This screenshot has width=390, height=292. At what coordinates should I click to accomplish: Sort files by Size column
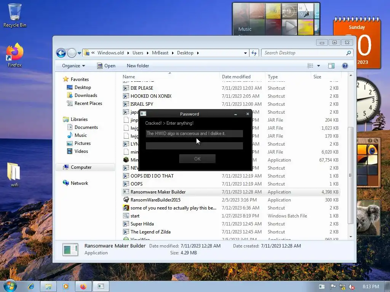click(x=317, y=77)
